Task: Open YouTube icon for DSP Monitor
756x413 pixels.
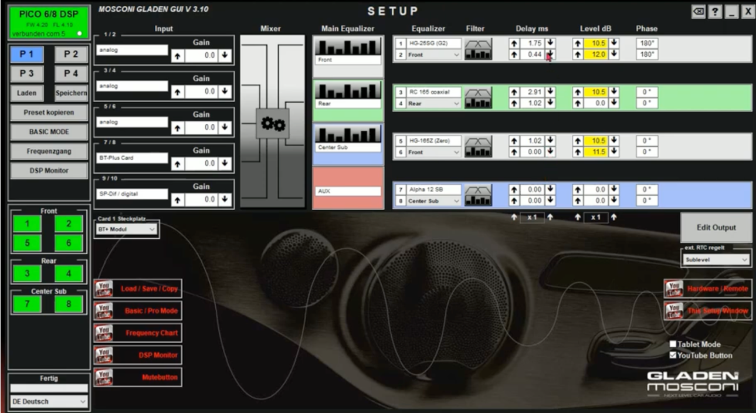Action: pyautogui.click(x=103, y=355)
